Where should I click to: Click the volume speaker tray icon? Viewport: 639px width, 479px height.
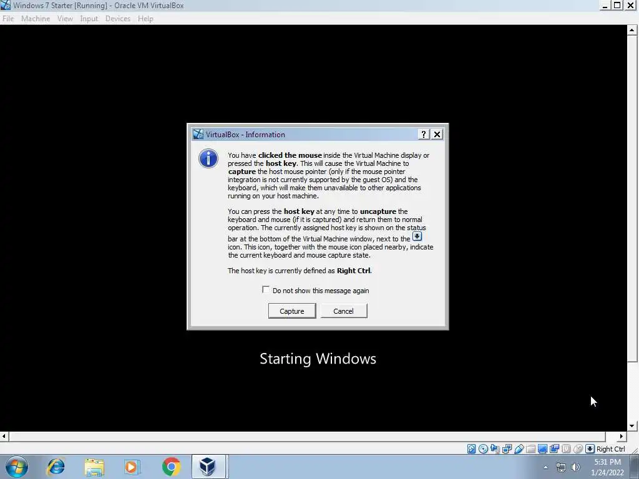[x=575, y=467]
